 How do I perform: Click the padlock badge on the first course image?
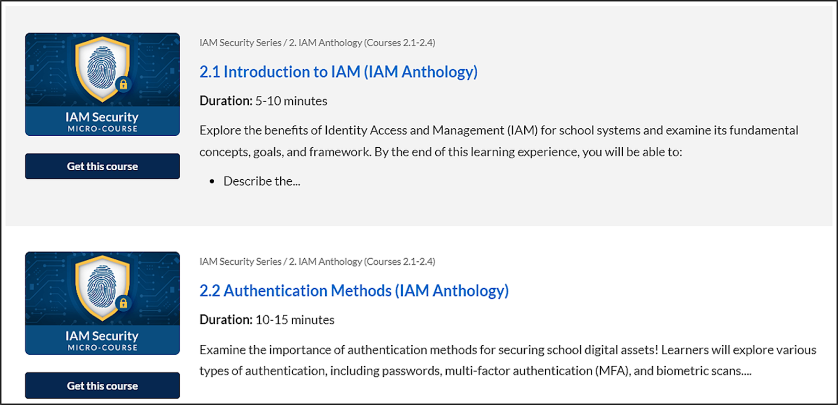[124, 84]
